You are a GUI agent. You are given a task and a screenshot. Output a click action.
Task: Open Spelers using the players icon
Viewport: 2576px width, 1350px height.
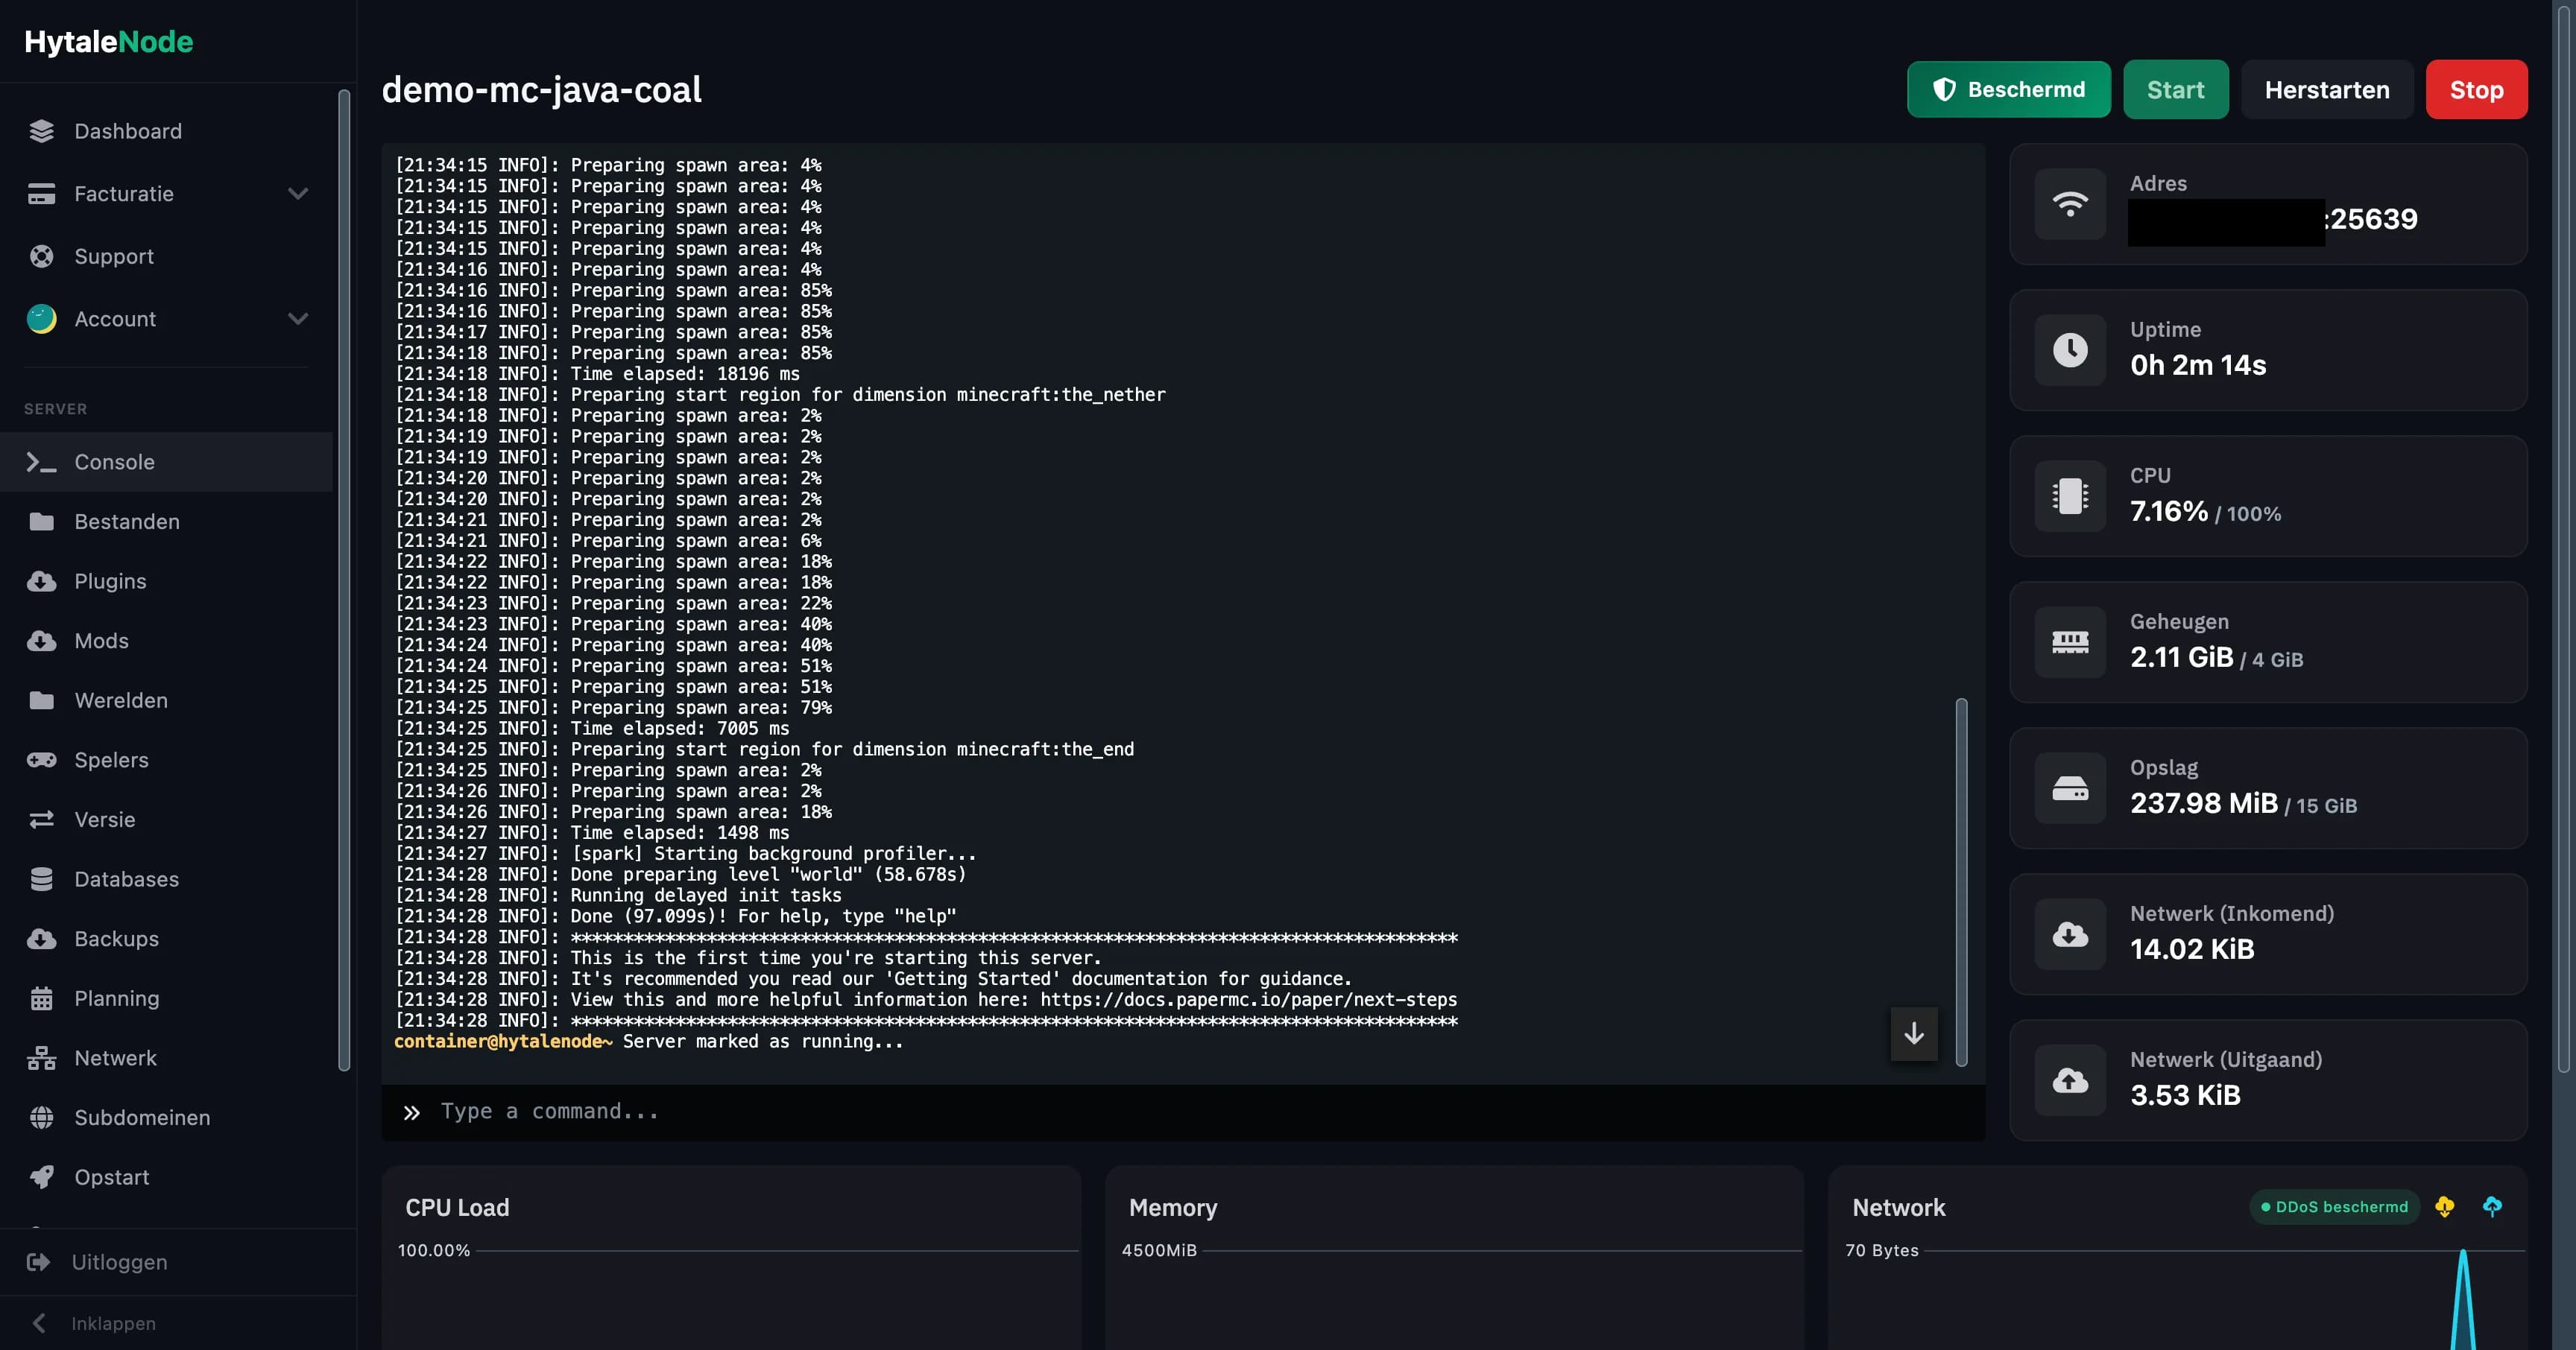pyautogui.click(x=41, y=759)
